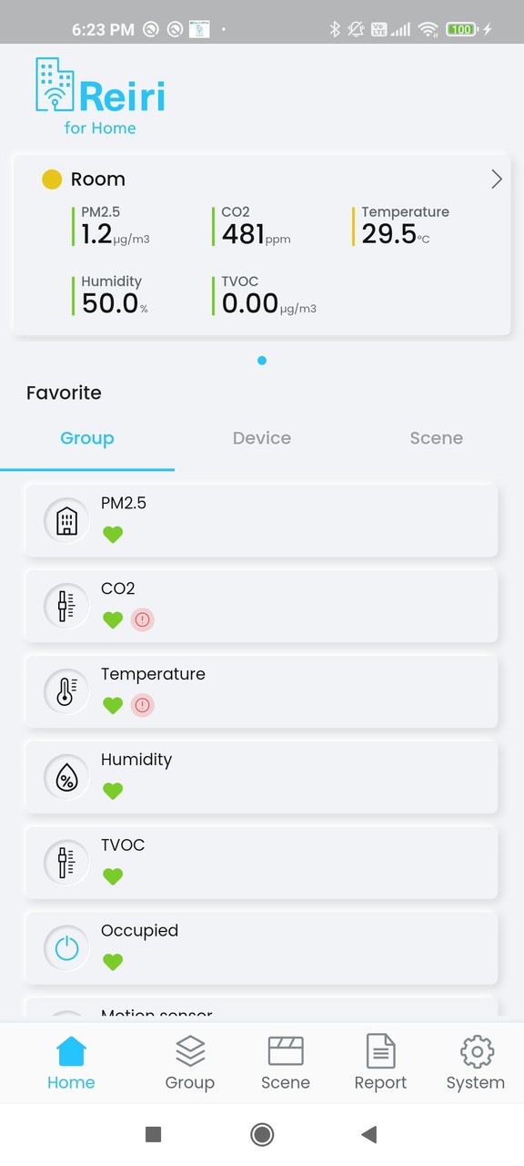This screenshot has width=524, height=1166.
Task: Open the Scene editor icon
Action: pyautogui.click(x=285, y=1061)
